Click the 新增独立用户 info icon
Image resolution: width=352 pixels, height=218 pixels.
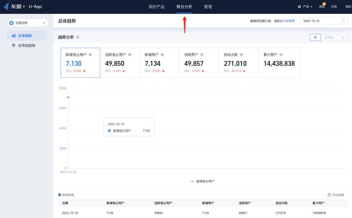pos(90,54)
